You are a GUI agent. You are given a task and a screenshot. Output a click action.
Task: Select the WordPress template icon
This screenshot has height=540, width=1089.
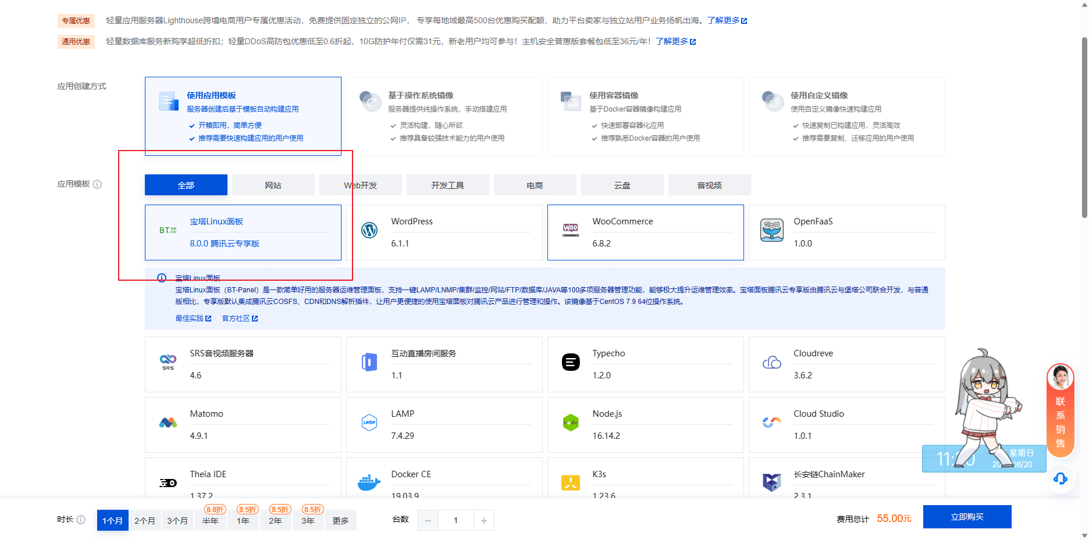(x=370, y=231)
